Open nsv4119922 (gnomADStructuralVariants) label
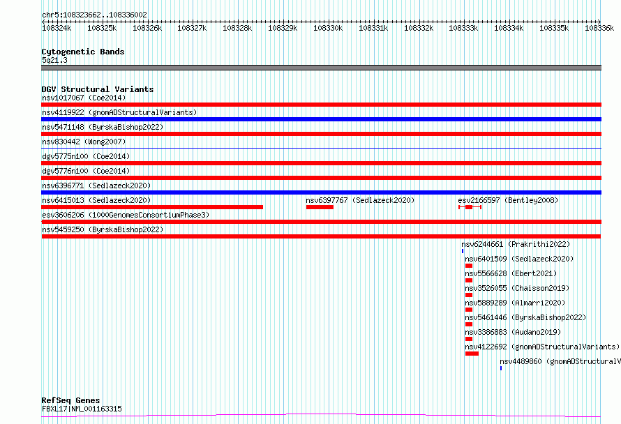This screenshot has width=621, height=424. coord(119,112)
